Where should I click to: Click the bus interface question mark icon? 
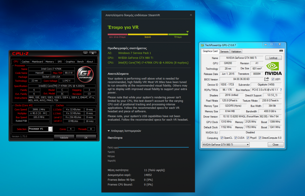(281, 90)
